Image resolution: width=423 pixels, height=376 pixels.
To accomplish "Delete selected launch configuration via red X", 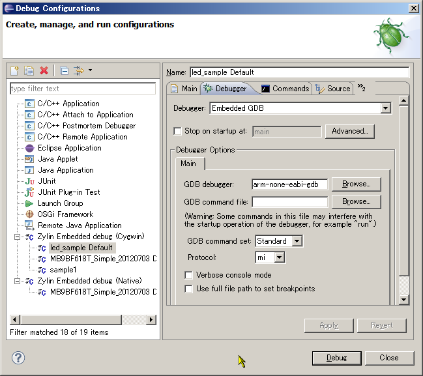I will coord(44,70).
